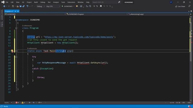193x108 pixels.
Task: Open the Main(string[] args) member dropdown
Action: click(x=159, y=14)
